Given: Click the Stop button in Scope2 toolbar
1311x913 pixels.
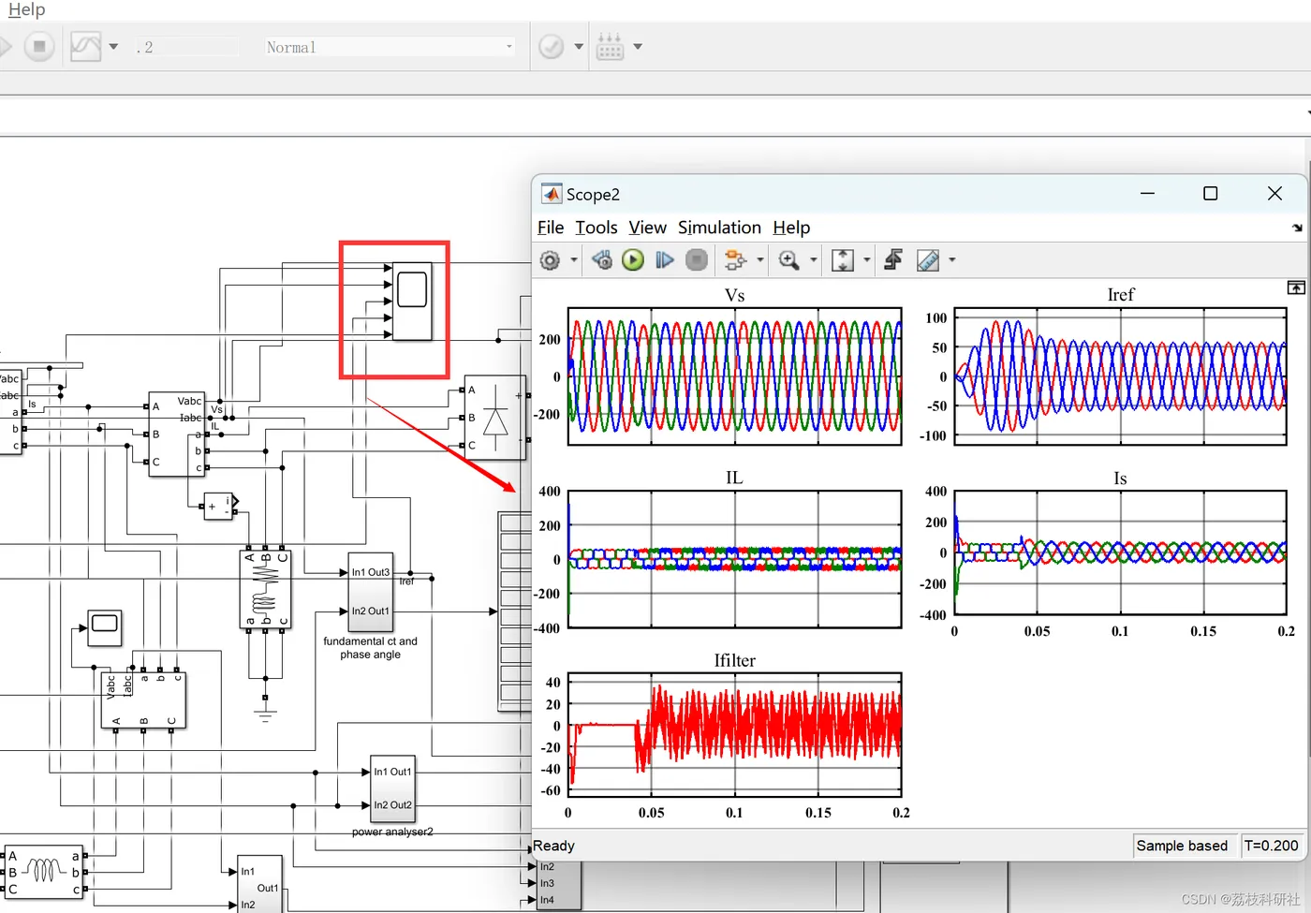Looking at the screenshot, I should [x=697, y=260].
